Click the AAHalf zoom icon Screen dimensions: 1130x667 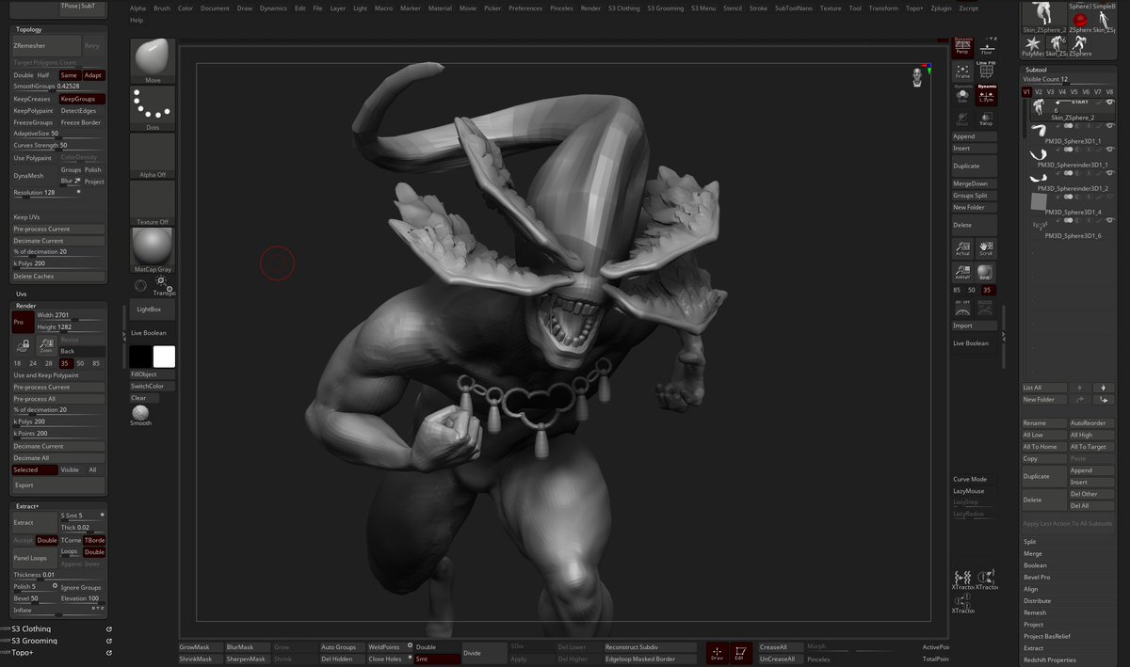(x=962, y=273)
